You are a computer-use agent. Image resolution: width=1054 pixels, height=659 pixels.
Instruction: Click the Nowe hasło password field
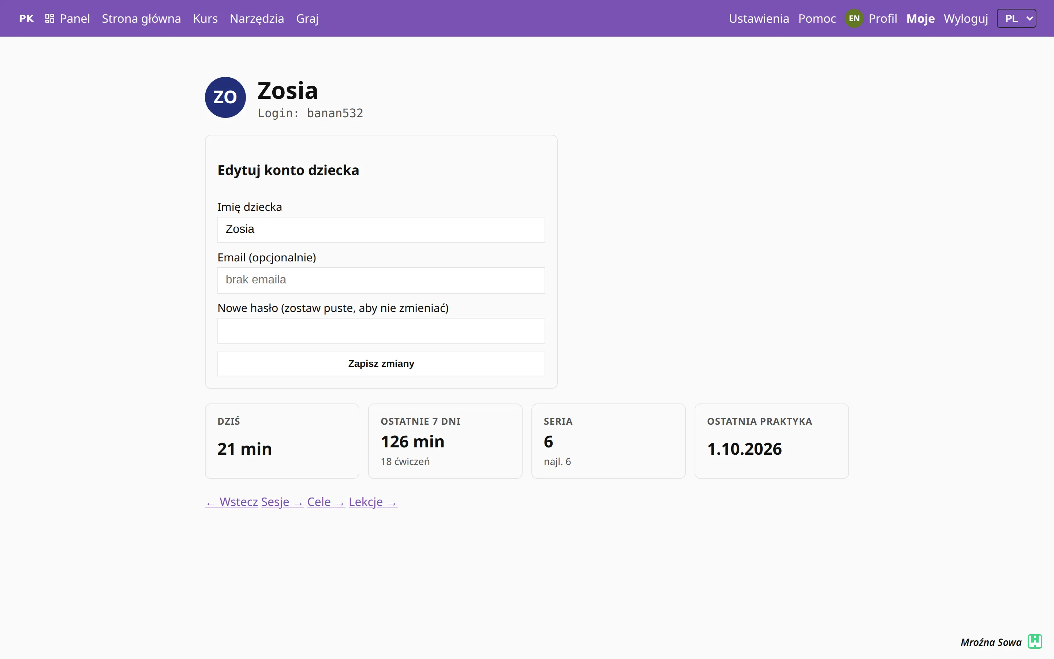[x=381, y=331]
